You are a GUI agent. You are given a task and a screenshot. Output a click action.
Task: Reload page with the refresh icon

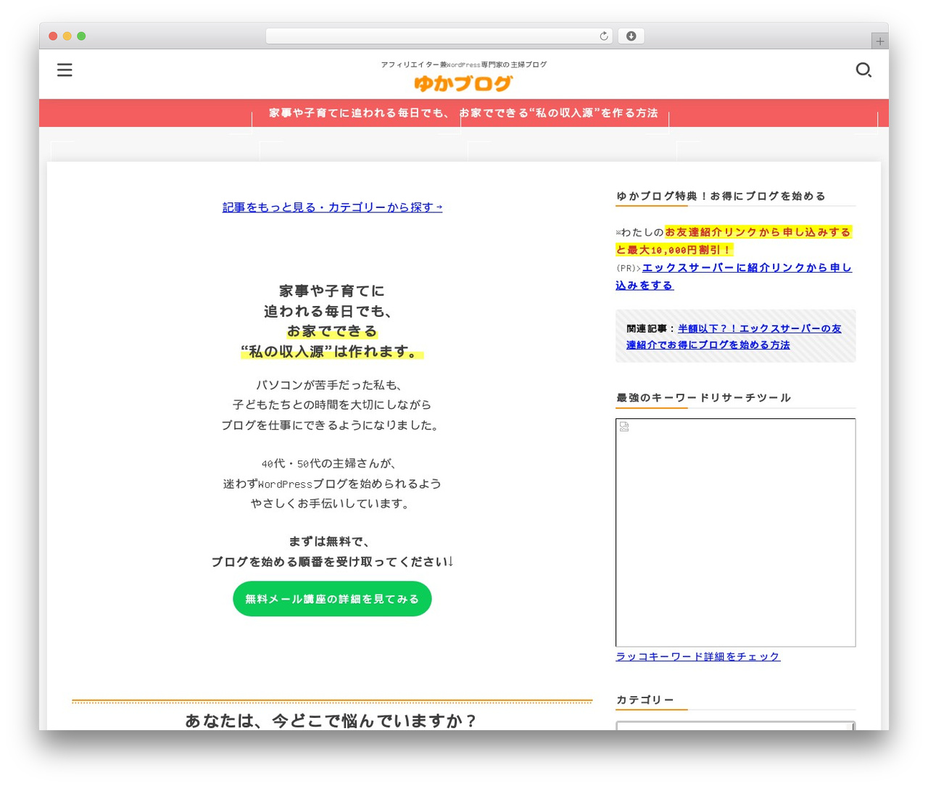604,36
